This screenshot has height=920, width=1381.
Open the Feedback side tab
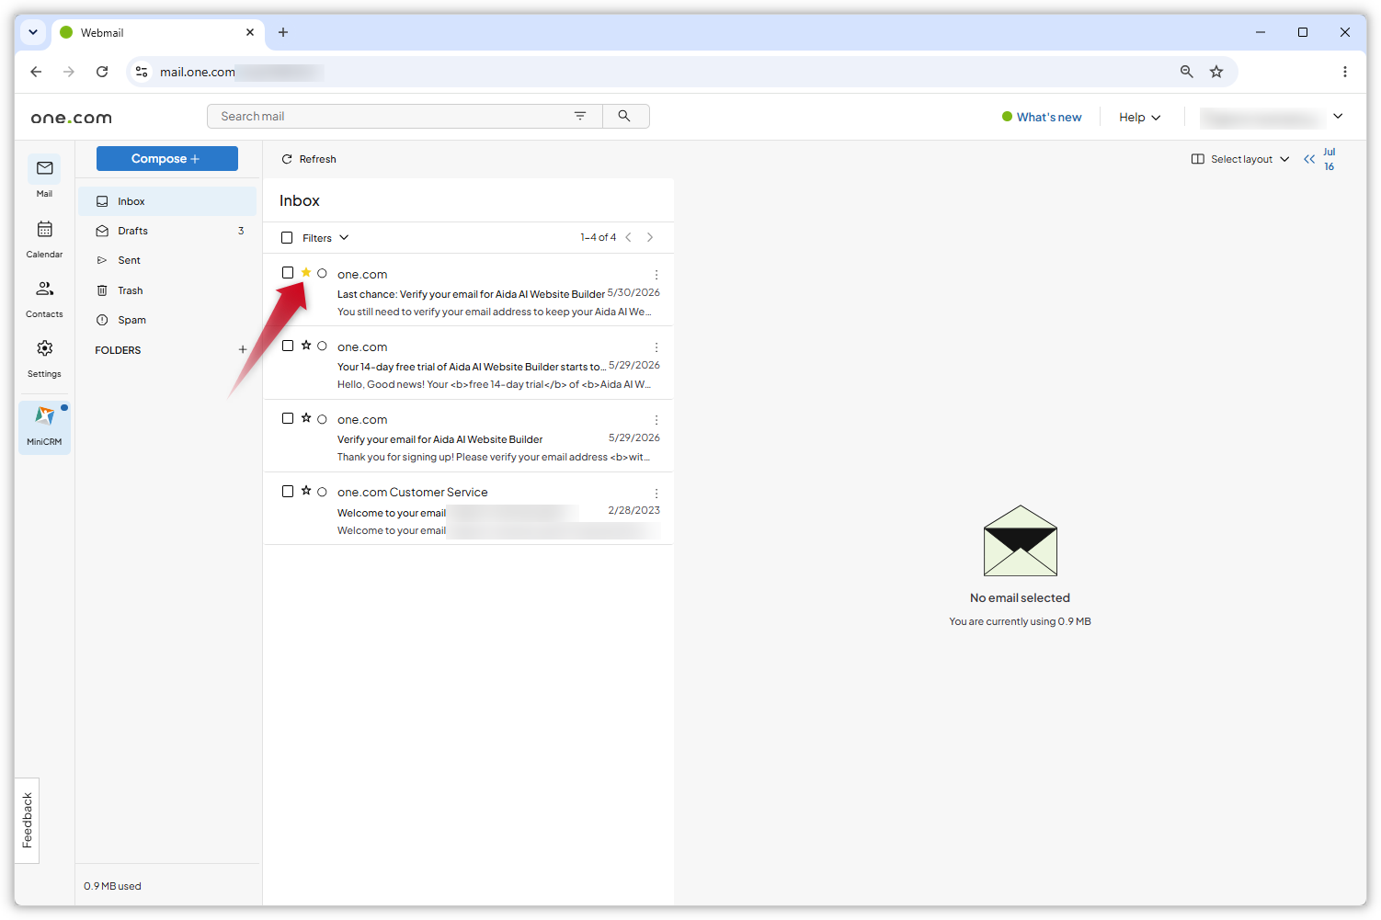pyautogui.click(x=27, y=820)
